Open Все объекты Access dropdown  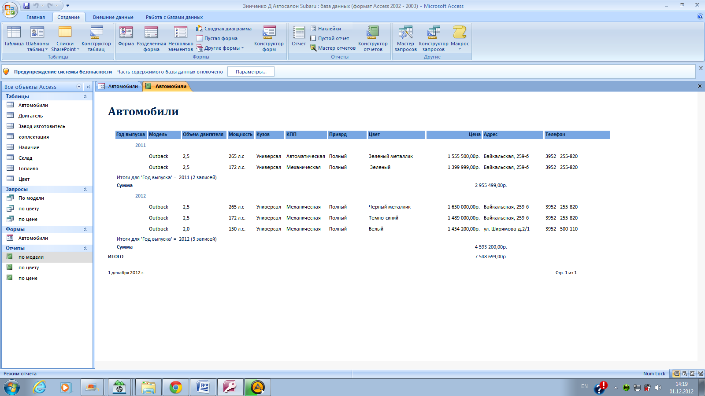pos(79,87)
